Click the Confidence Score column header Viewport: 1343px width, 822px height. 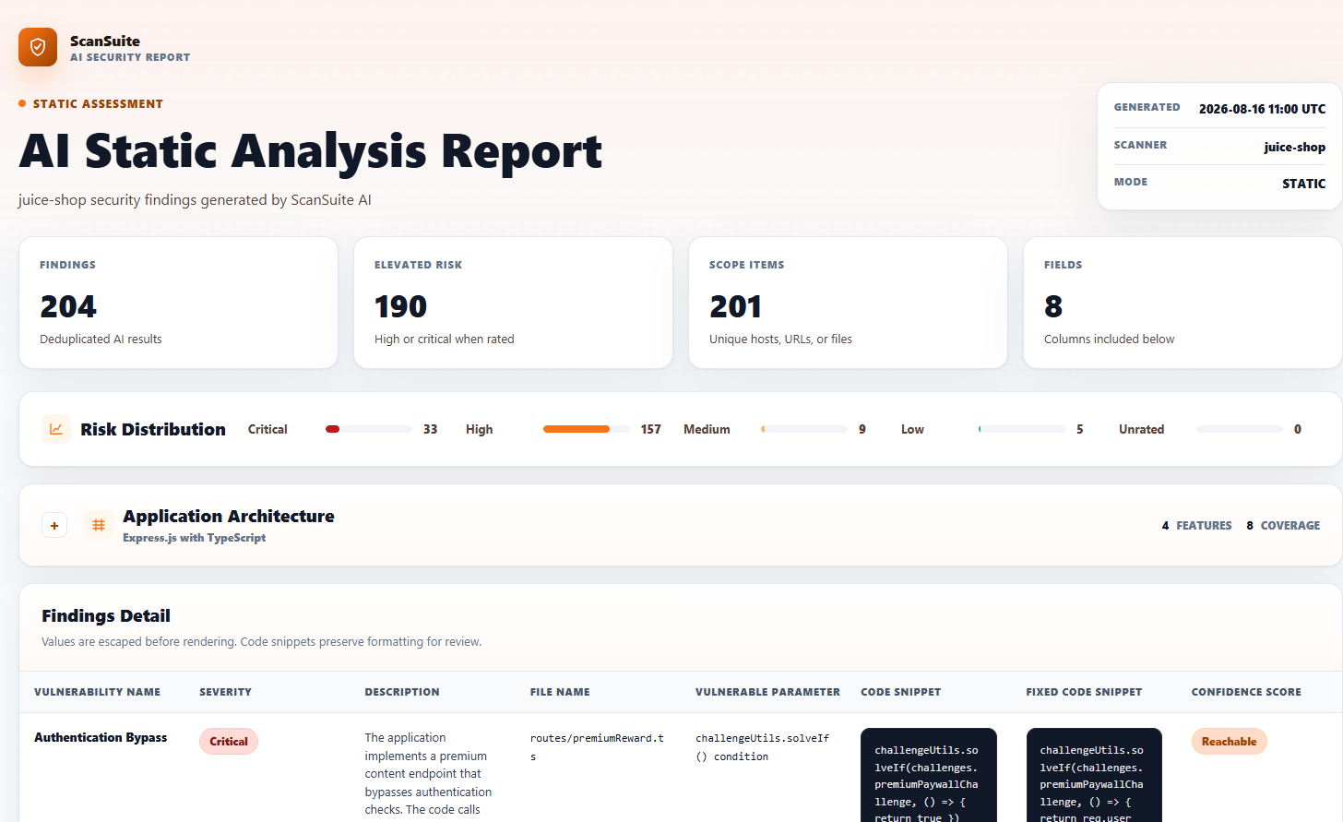click(1246, 692)
